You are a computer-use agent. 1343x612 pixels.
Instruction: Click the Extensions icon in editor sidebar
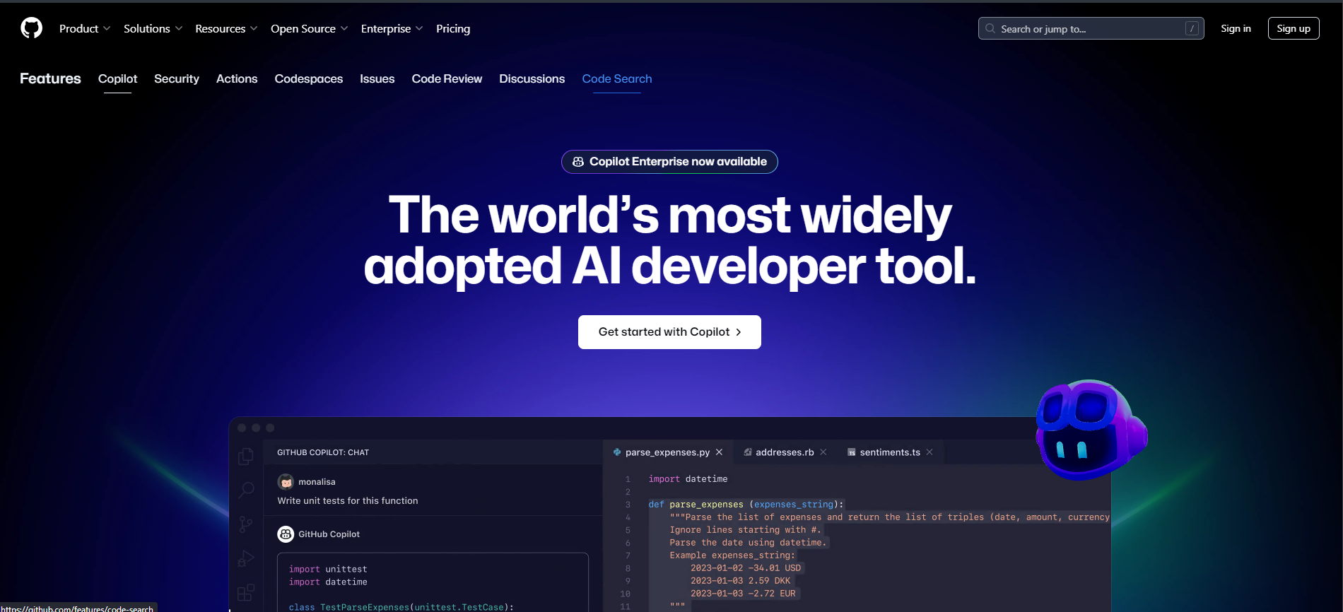click(246, 592)
